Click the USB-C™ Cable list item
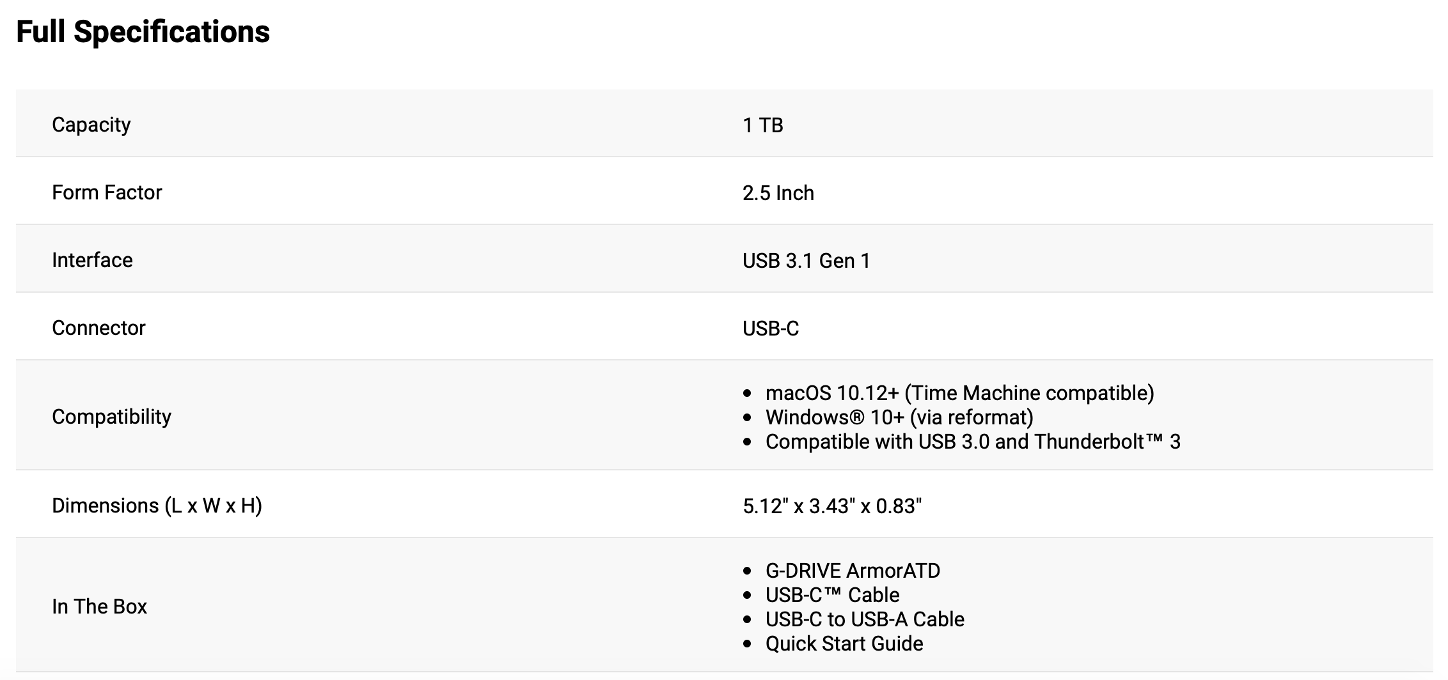The image size is (1448, 680). coord(832,595)
